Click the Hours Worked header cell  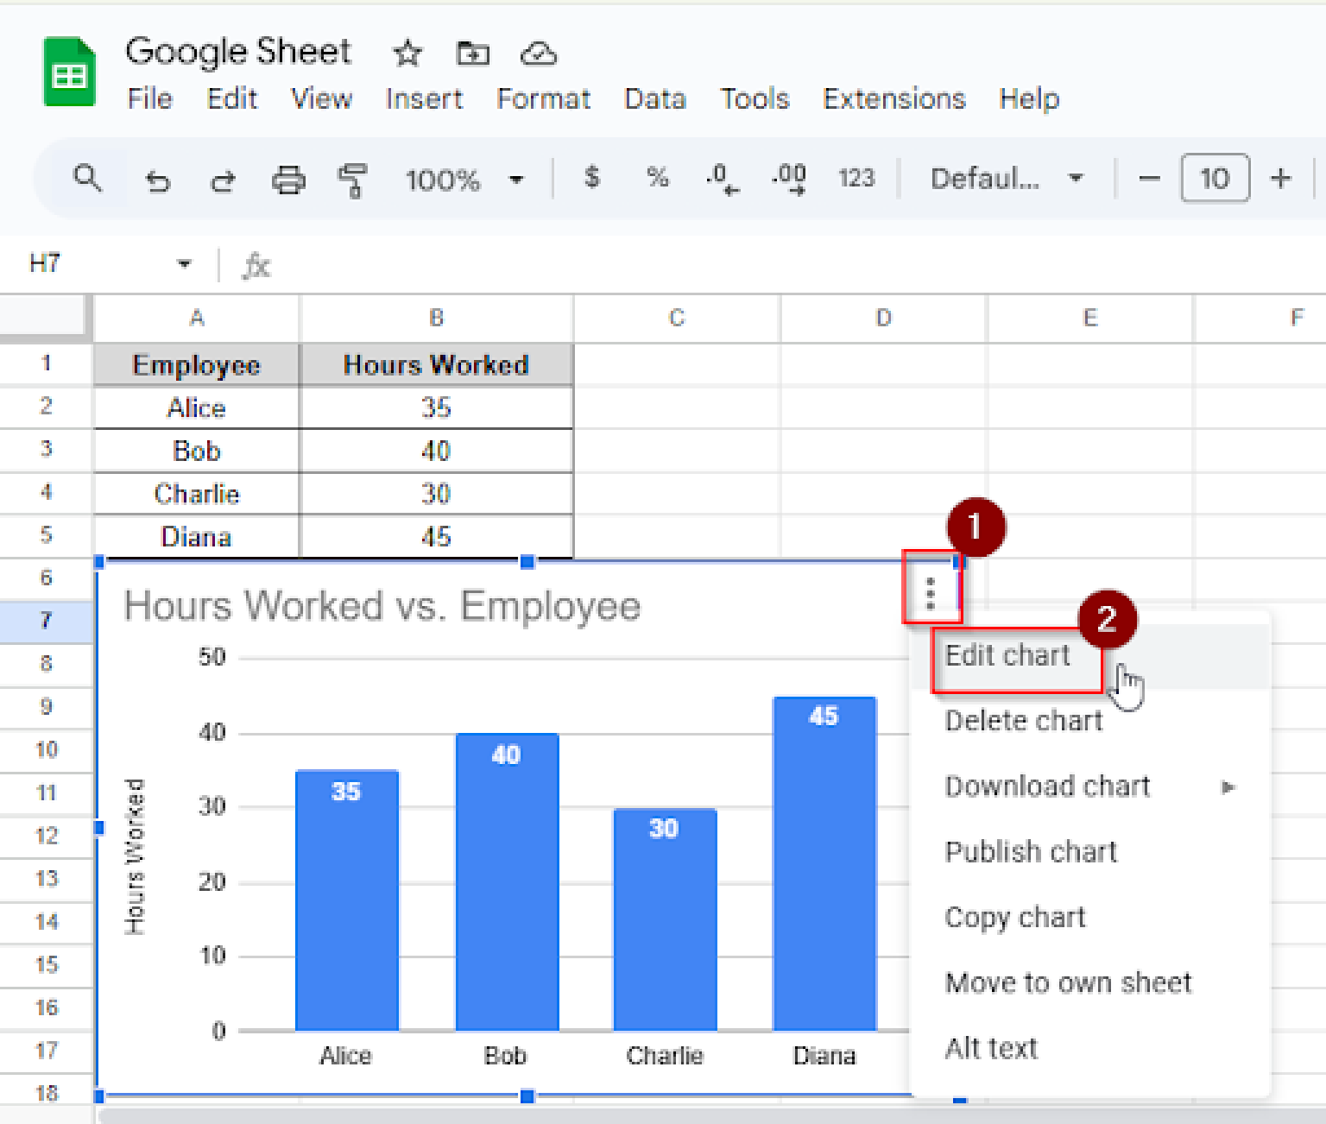pos(436,364)
